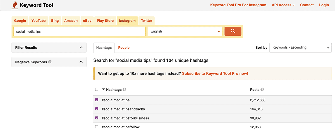
Task: Click the social media tips search field
Action: [80, 31]
